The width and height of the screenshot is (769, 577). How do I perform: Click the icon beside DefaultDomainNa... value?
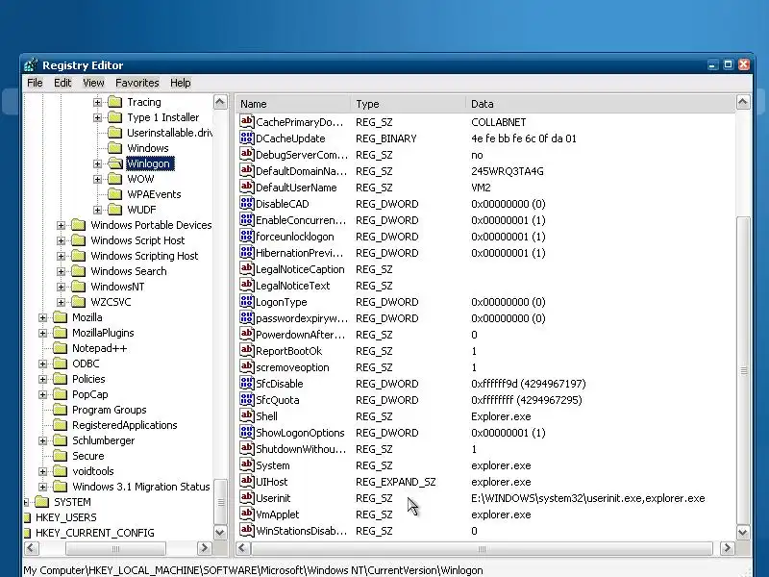[247, 170]
